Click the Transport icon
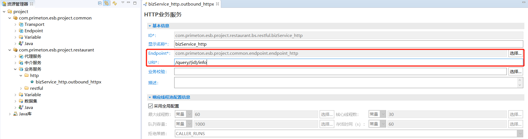 (21, 24)
